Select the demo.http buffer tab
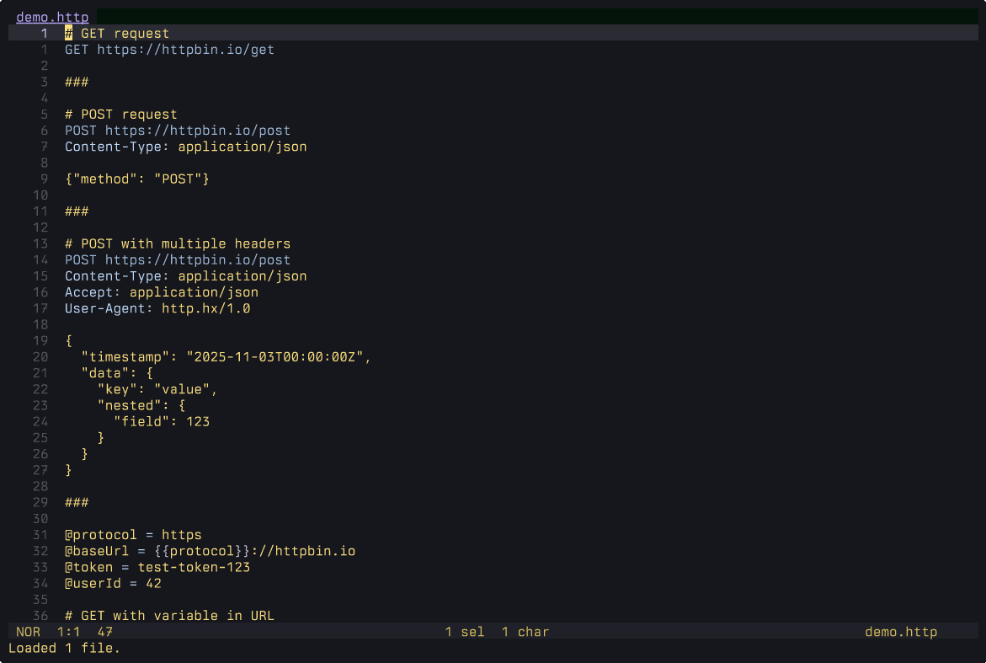The height and width of the screenshot is (663, 986). pos(52,17)
